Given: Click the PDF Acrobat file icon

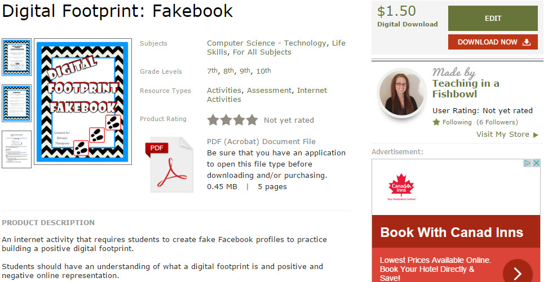Looking at the screenshot, I should coord(170,164).
